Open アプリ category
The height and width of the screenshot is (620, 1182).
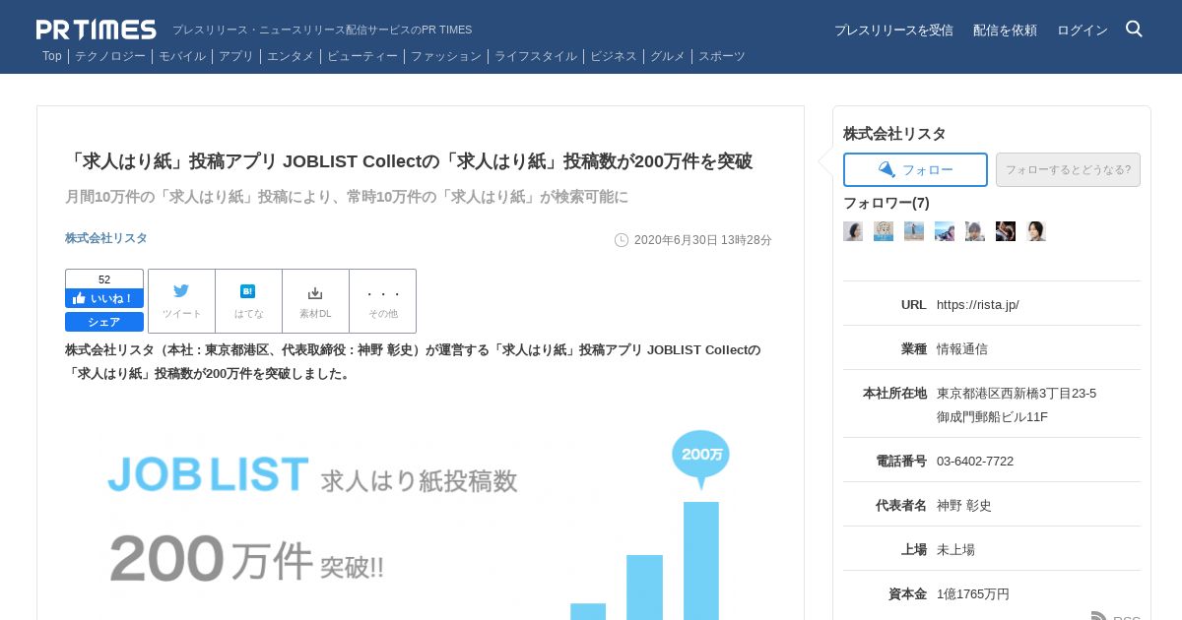[236, 56]
